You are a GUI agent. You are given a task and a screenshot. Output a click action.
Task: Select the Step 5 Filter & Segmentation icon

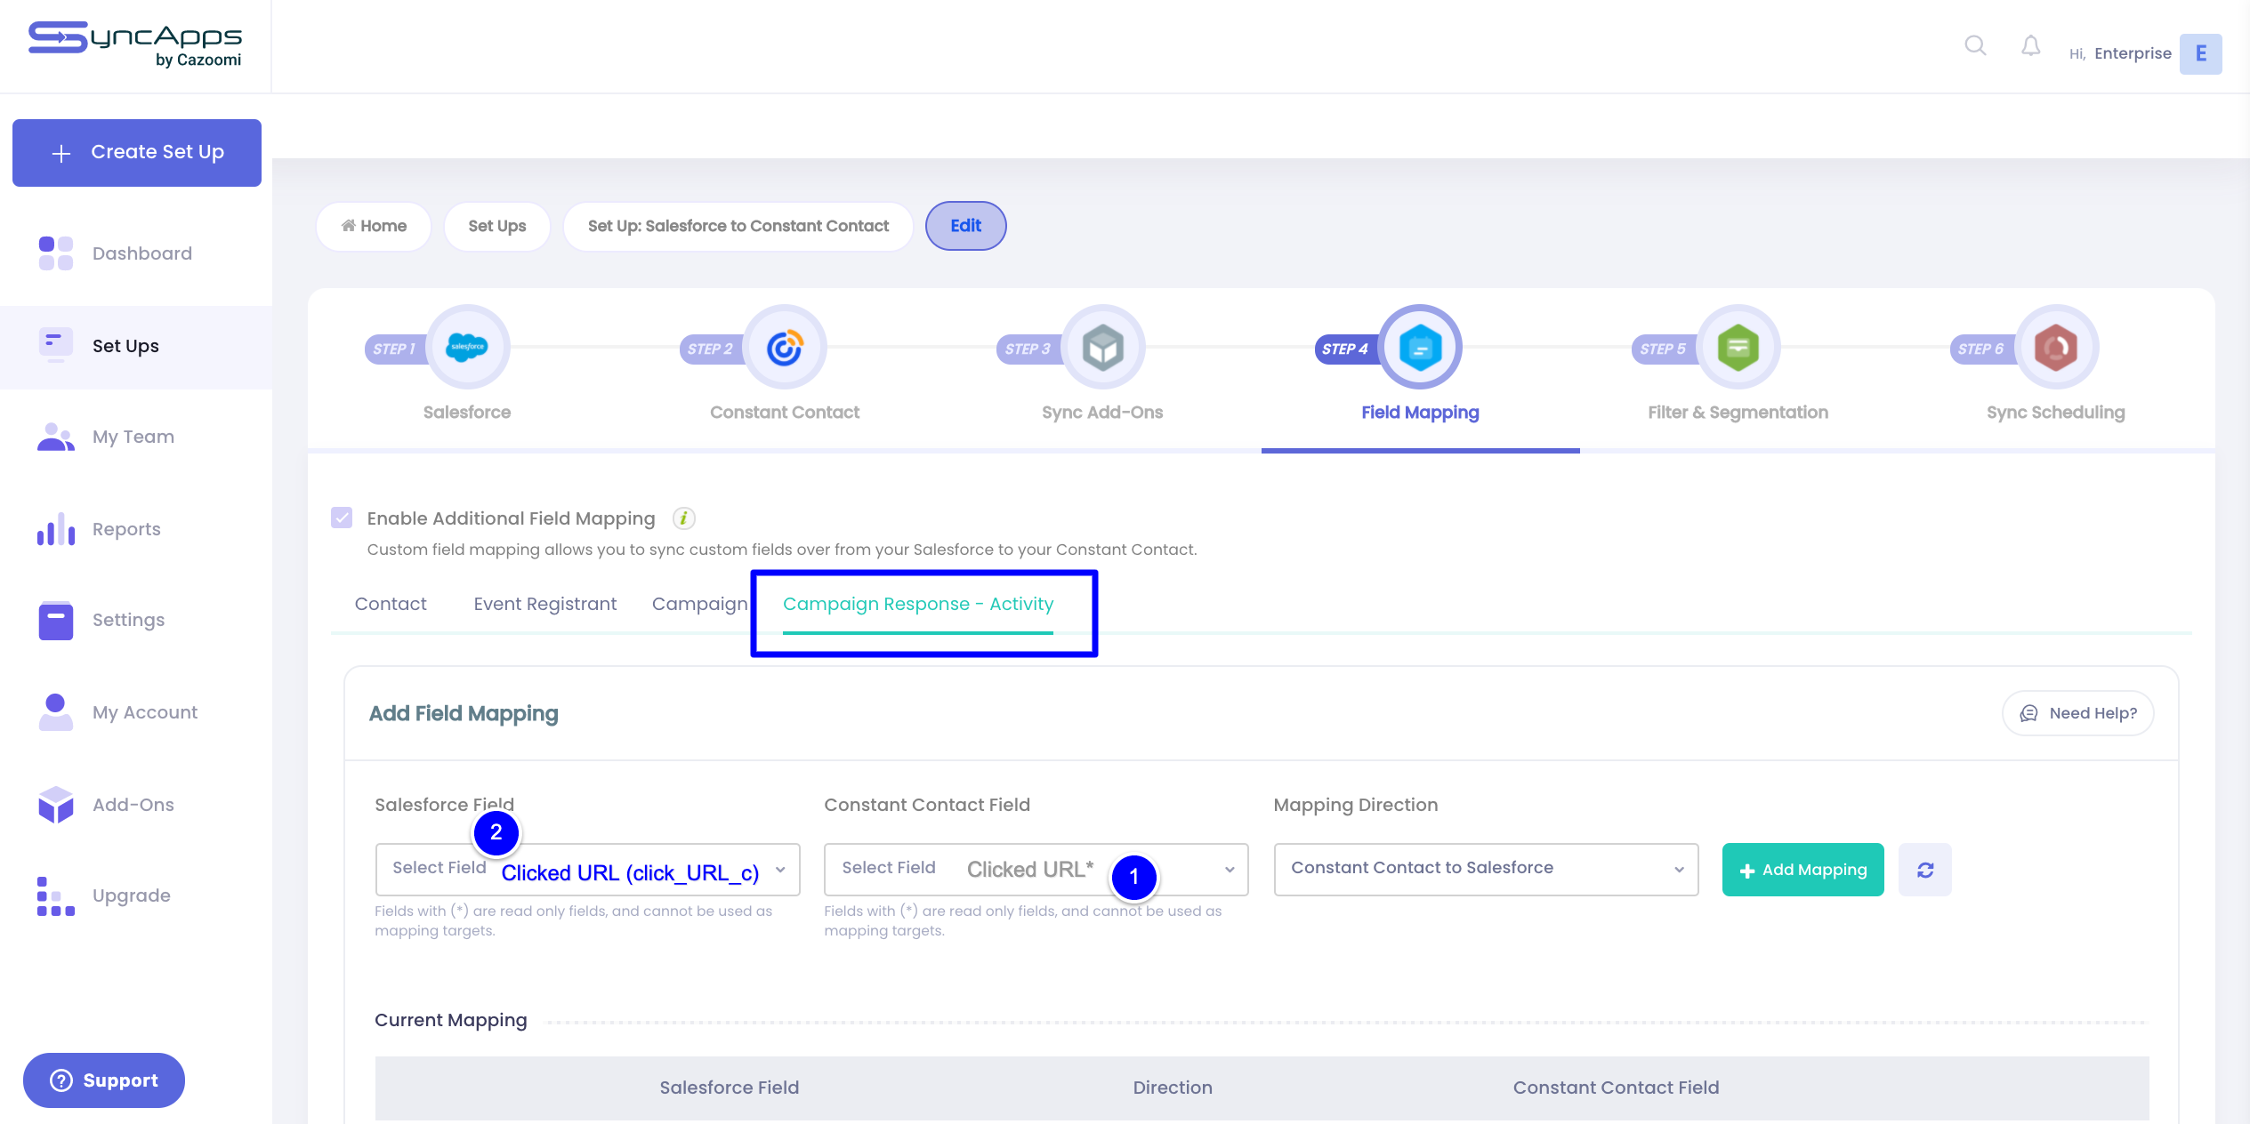pyautogui.click(x=1738, y=347)
